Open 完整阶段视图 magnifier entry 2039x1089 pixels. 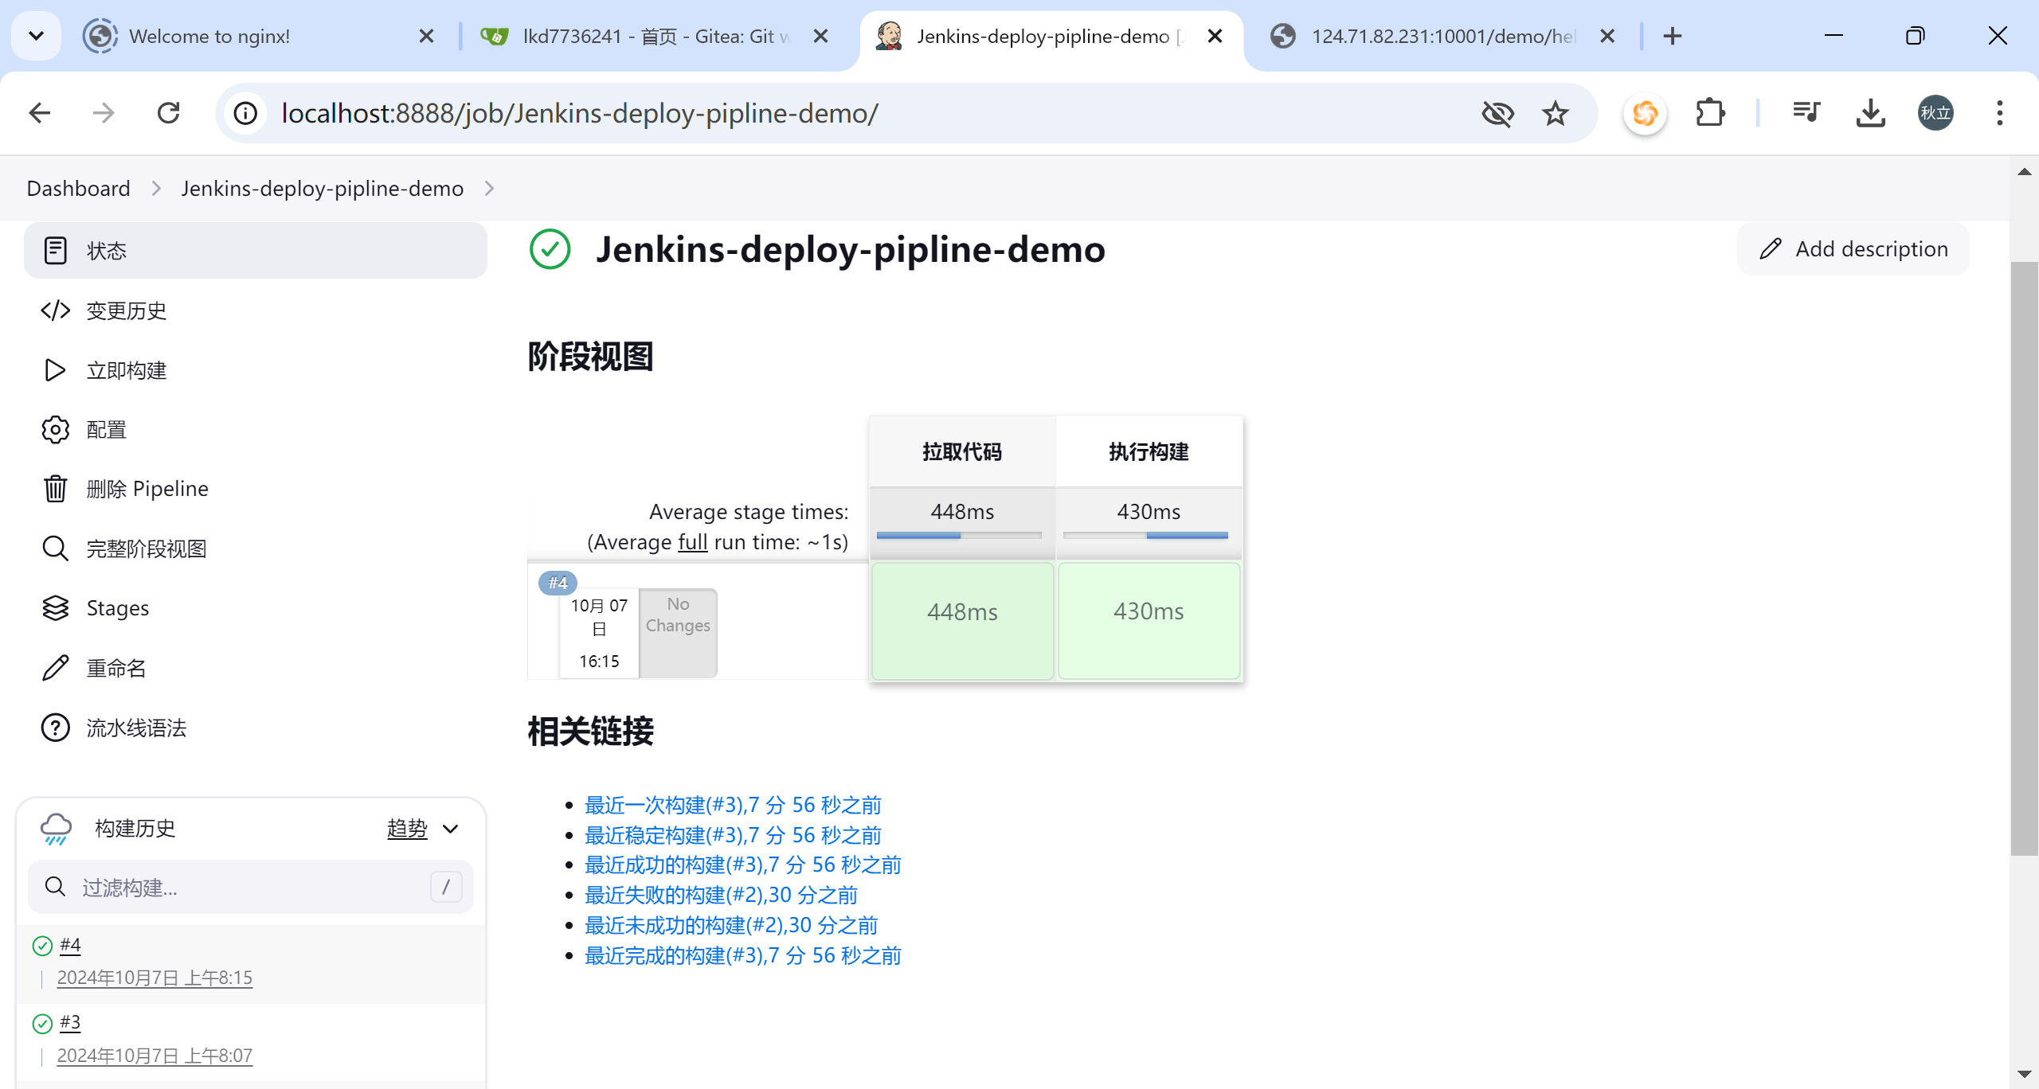tap(54, 548)
